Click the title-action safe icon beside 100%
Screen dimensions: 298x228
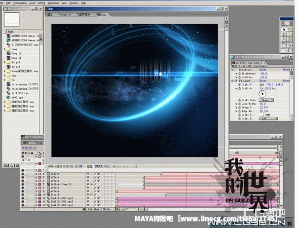(60, 166)
